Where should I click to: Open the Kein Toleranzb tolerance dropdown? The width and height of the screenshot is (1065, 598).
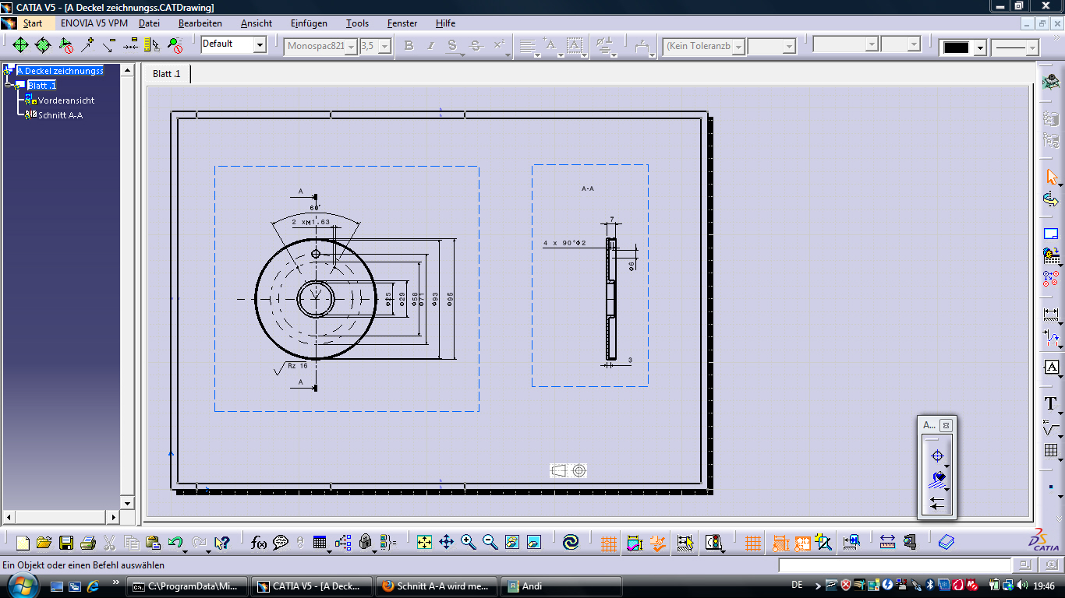point(738,47)
